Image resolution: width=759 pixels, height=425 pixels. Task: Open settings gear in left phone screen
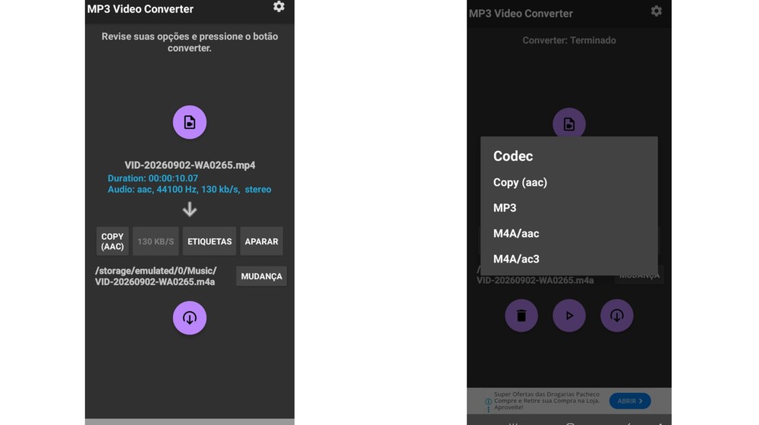pyautogui.click(x=279, y=7)
